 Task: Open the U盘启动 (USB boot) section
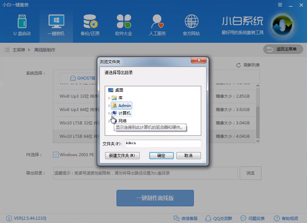tap(21, 25)
